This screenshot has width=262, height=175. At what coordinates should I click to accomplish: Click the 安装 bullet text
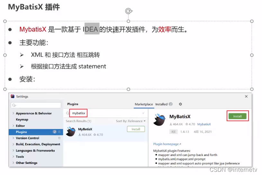[27, 79]
